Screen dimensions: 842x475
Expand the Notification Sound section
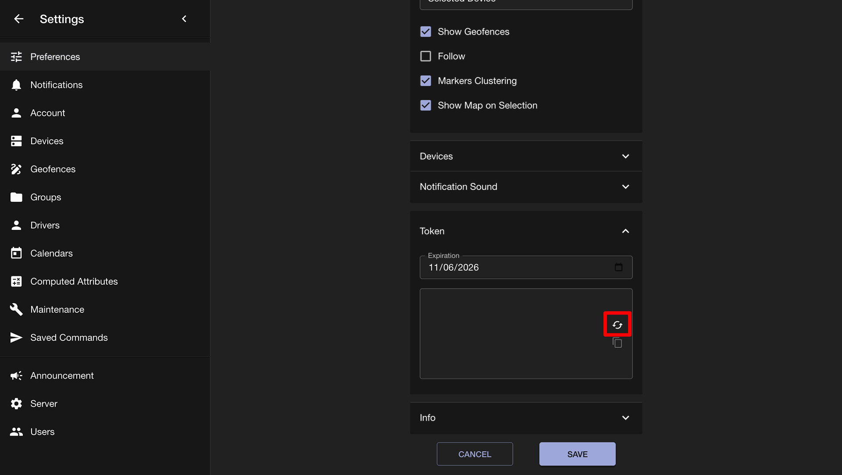526,186
